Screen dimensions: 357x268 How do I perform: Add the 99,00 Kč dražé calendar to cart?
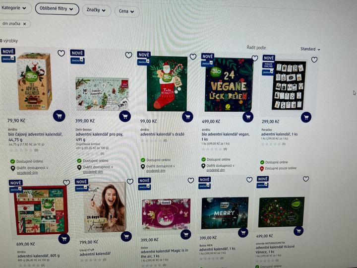[x=187, y=117]
